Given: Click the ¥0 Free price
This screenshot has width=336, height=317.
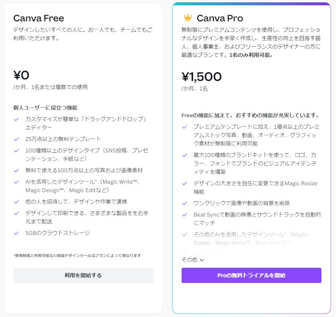Looking at the screenshot, I should (x=21, y=75).
